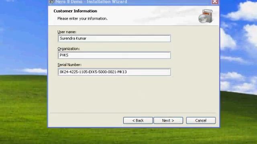Focus the Organization text box
Image resolution: width=257 pixels, height=144 pixels.
point(114,55)
